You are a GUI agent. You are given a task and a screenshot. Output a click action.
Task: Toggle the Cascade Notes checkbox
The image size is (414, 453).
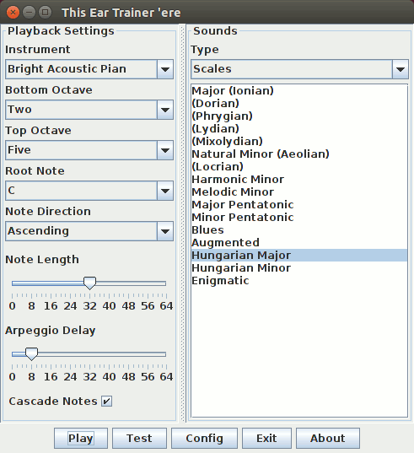click(106, 402)
